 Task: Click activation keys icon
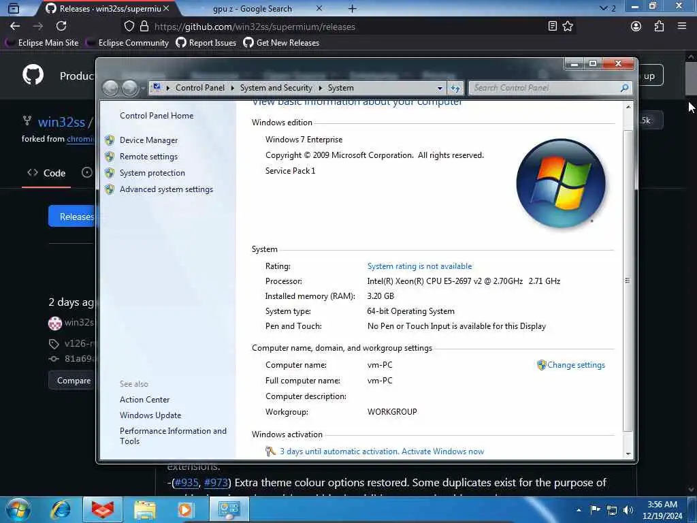click(x=270, y=451)
